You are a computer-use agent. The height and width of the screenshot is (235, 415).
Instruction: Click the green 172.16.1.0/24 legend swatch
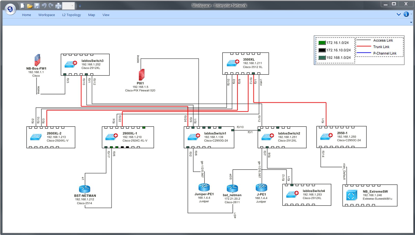coord(322,43)
